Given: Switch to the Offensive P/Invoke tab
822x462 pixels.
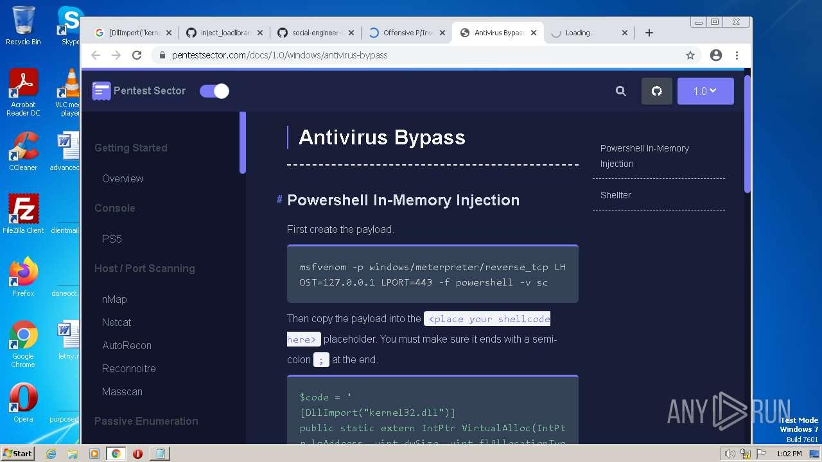Looking at the screenshot, I should tap(407, 33).
